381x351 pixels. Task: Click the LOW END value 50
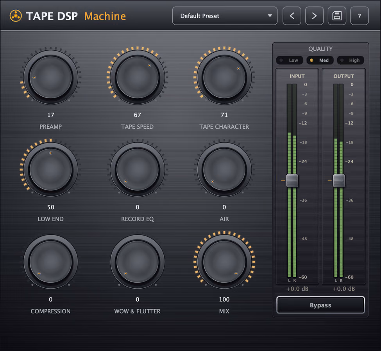pyautogui.click(x=51, y=207)
